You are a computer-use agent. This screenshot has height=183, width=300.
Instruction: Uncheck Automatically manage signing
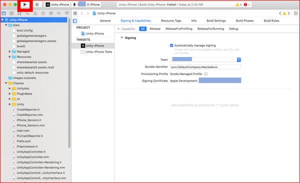[171, 45]
